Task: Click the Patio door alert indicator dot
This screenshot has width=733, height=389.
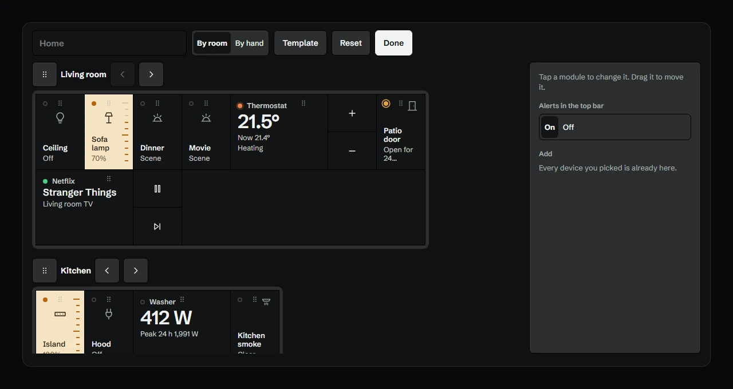Action: [386, 104]
